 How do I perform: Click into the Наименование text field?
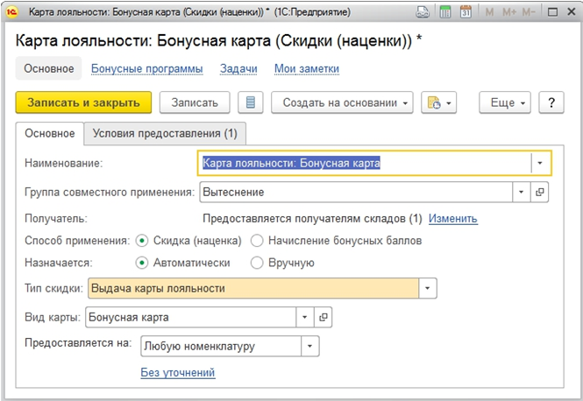(364, 163)
